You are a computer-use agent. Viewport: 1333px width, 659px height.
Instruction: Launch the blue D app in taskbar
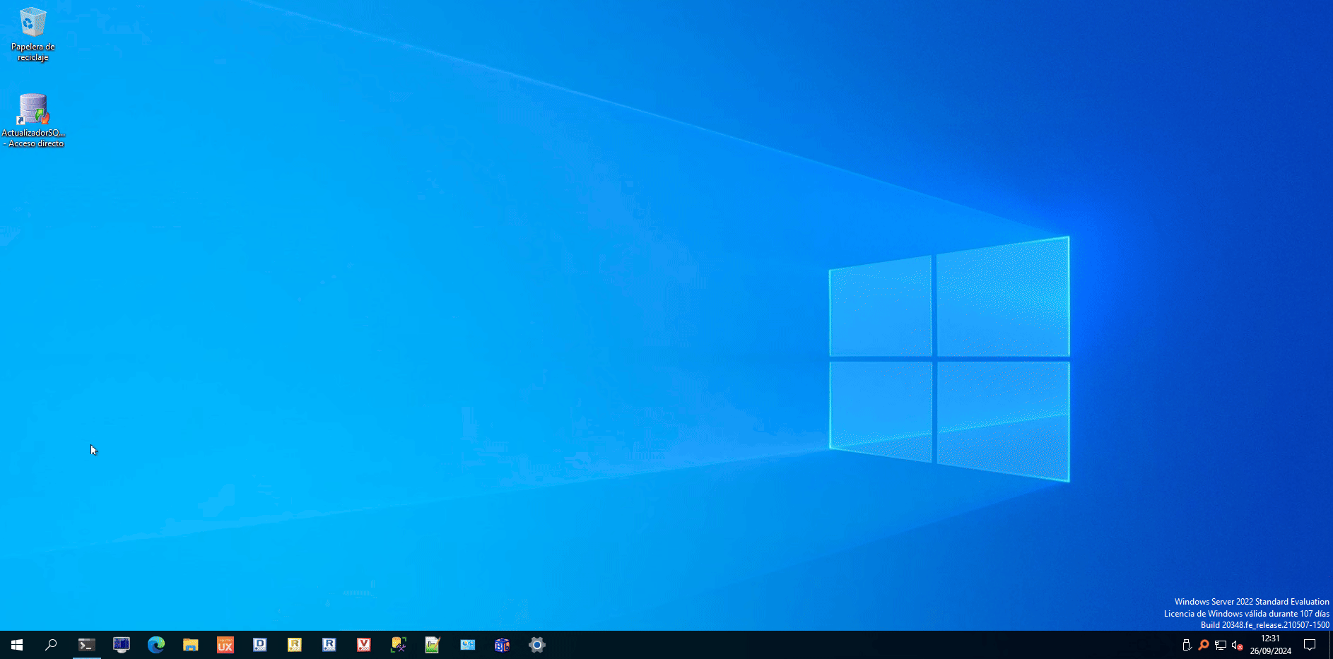pyautogui.click(x=260, y=645)
